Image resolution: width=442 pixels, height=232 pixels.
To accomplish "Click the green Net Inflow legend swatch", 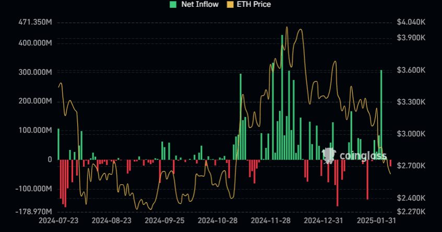I will click(173, 4).
